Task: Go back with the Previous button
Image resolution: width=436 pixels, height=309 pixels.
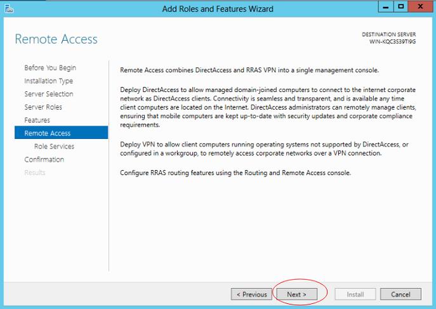Action: click(251, 294)
